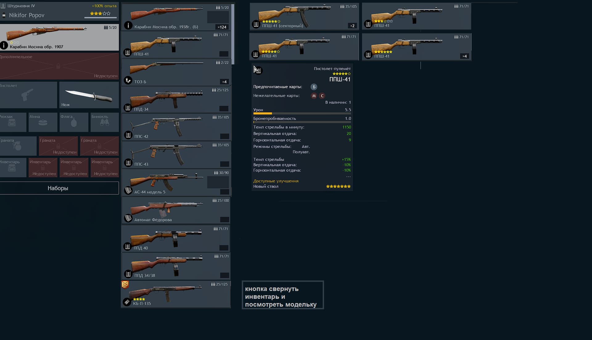Screen dimensions: 592x340
Task: Click the Доступные улучшения link
Action: tap(276, 181)
